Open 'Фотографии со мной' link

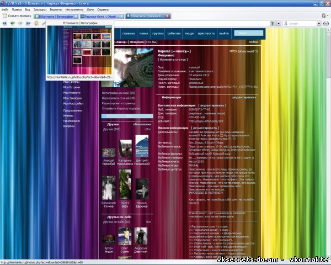tap(119, 93)
